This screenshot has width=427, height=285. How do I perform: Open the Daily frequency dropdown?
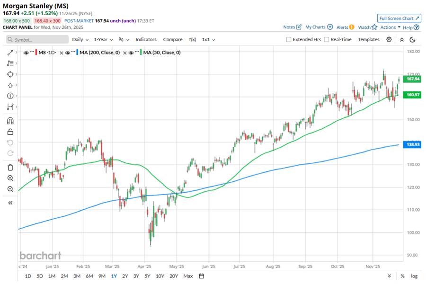(80, 40)
